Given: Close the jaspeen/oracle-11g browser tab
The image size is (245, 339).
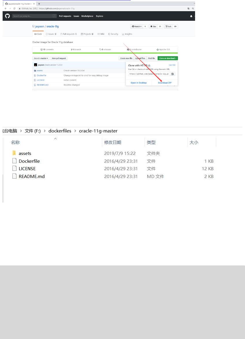Looking at the screenshot, I should point(34,4).
